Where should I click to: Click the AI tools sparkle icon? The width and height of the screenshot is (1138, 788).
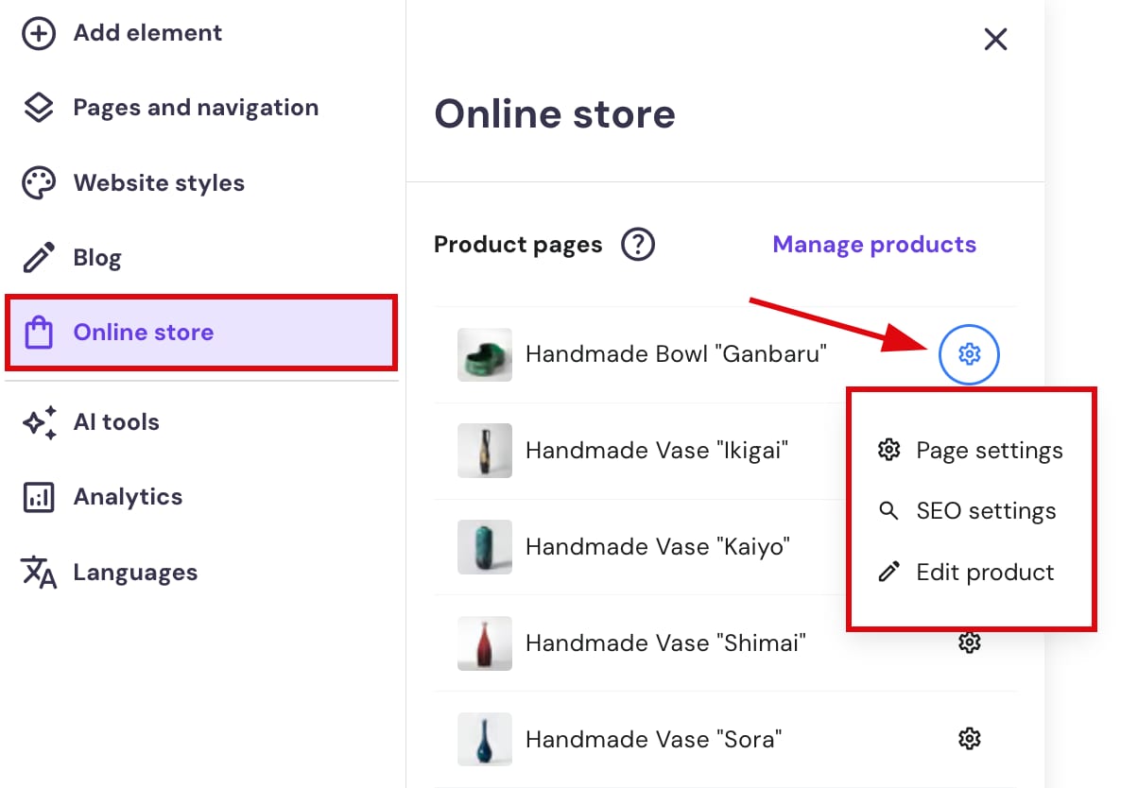(39, 422)
